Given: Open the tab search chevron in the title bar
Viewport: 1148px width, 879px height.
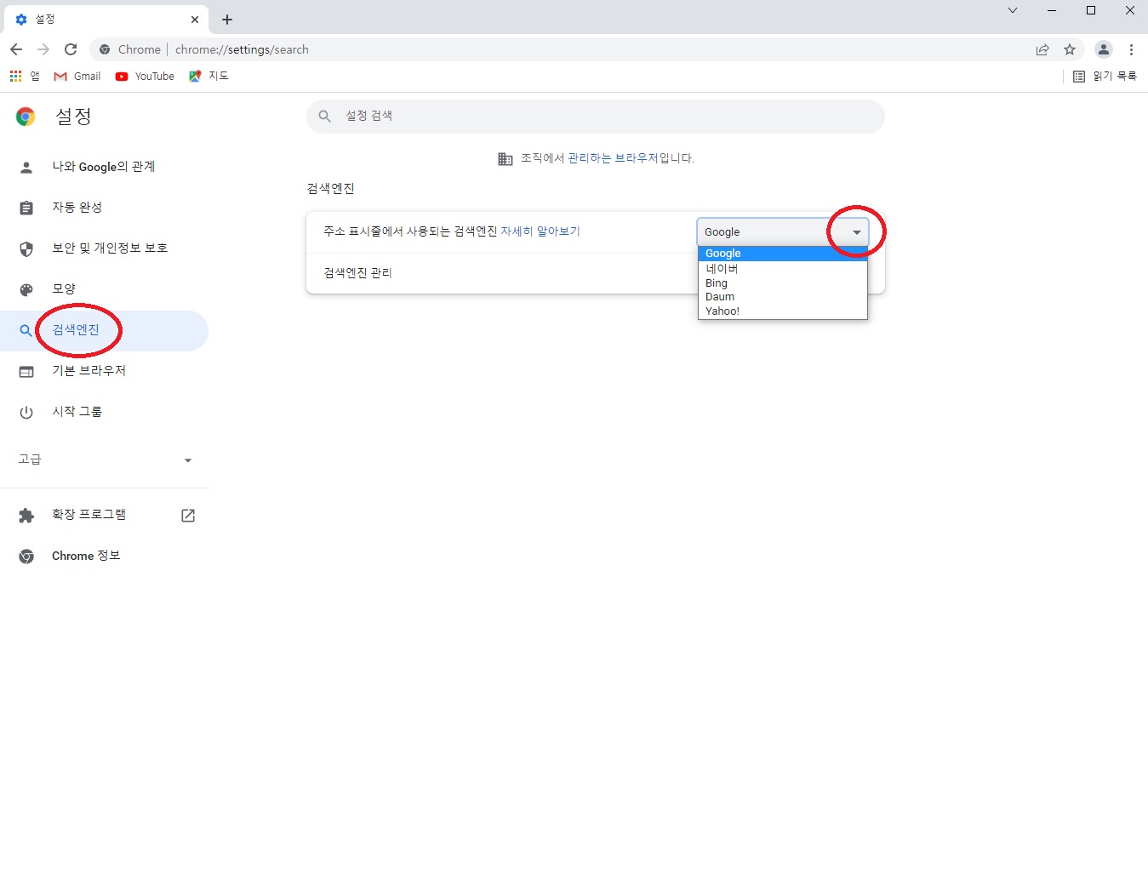Looking at the screenshot, I should pyautogui.click(x=1013, y=10).
